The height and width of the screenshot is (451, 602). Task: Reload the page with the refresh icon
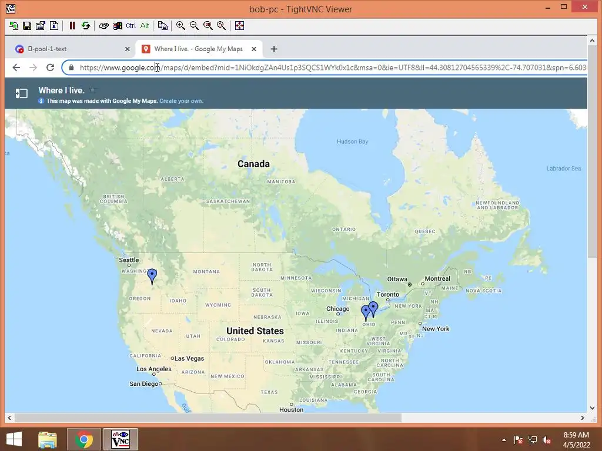pos(51,68)
